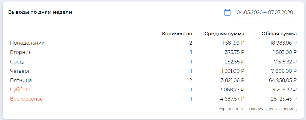Edit the start date 04.05.2020 field
The height and width of the screenshot is (120, 306).
(249, 13)
